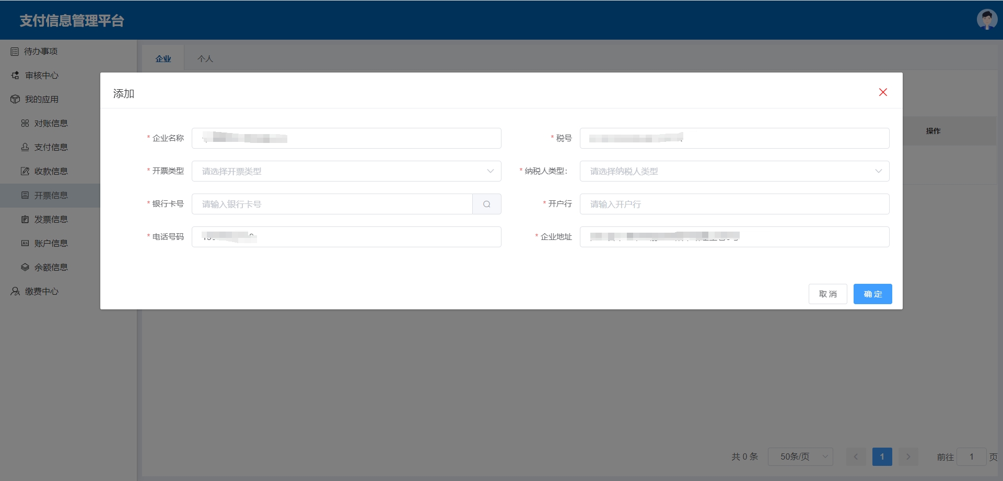This screenshot has height=481, width=1003.
Task: Focus the 银行卡号 input field
Action: [x=332, y=204]
